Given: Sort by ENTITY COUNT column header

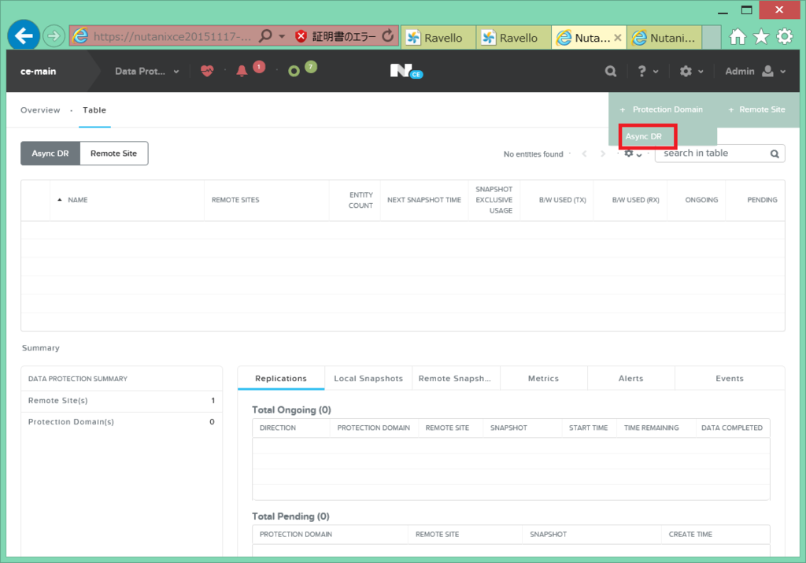Looking at the screenshot, I should [360, 200].
